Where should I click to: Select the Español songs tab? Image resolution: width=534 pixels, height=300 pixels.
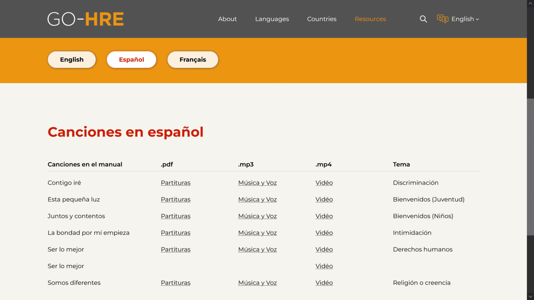pyautogui.click(x=131, y=60)
